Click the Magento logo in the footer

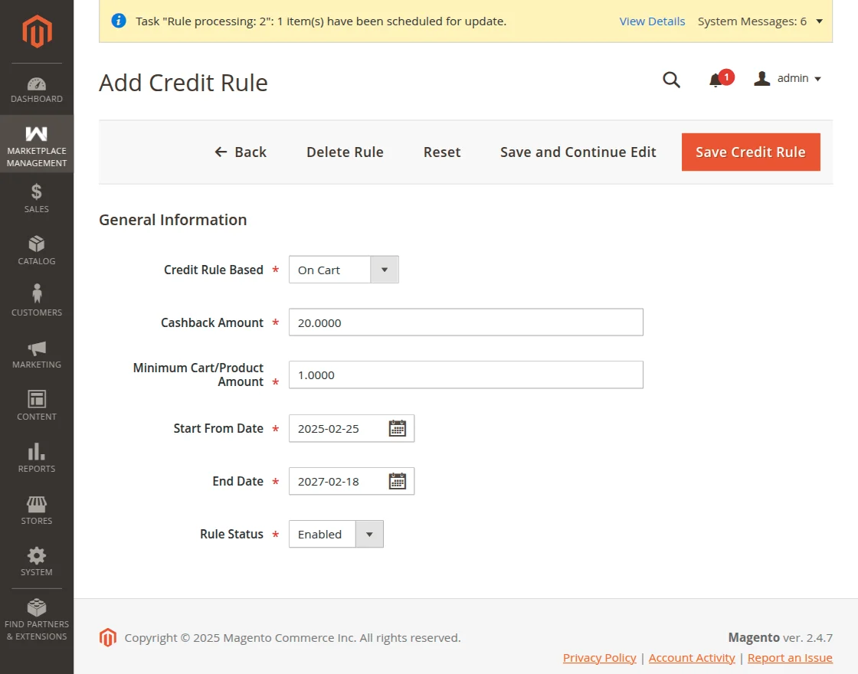click(108, 637)
